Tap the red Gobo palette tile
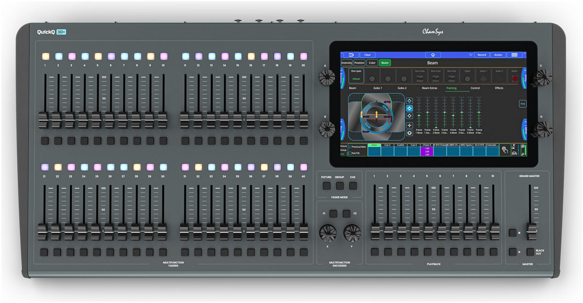The image size is (583, 303). point(514,75)
